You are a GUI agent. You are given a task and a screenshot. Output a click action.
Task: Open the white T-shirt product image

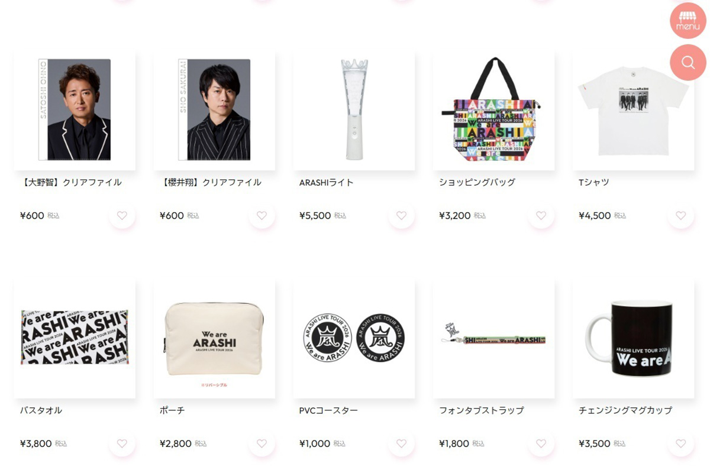(633, 110)
